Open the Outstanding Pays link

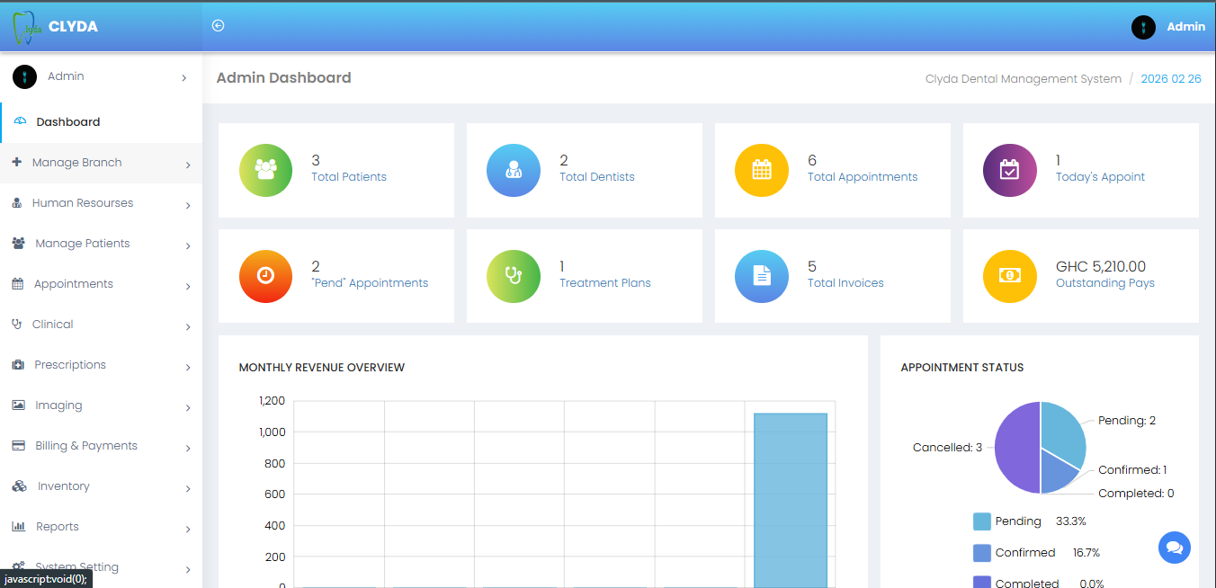click(1105, 283)
